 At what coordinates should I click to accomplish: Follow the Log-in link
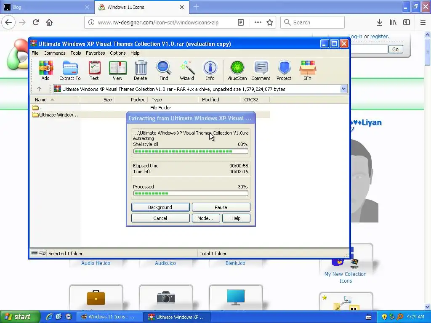[355, 37]
